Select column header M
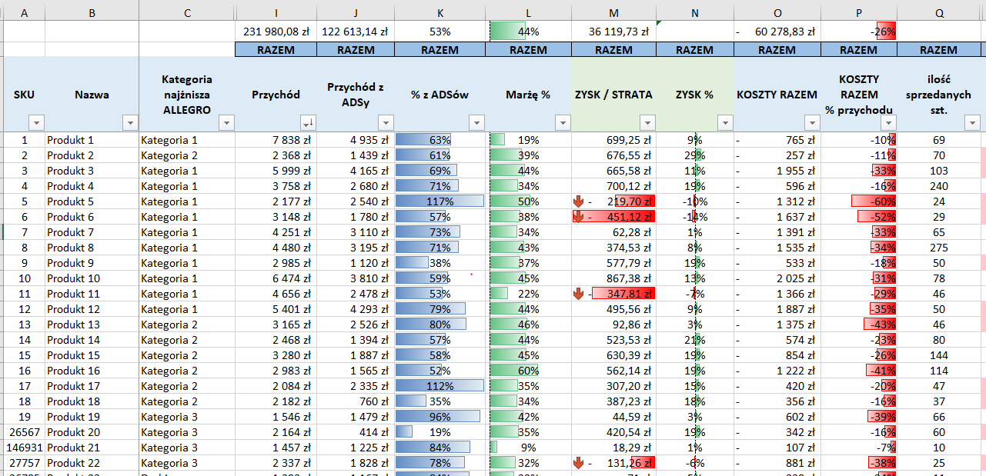Viewport: 986px width, 476px height. 613,13
